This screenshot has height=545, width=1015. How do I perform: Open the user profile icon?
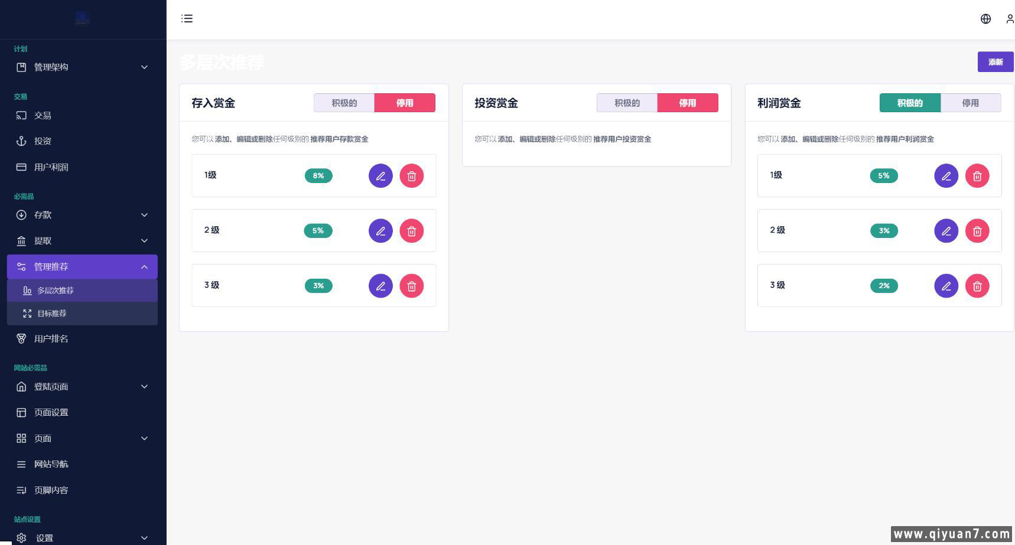click(1009, 19)
